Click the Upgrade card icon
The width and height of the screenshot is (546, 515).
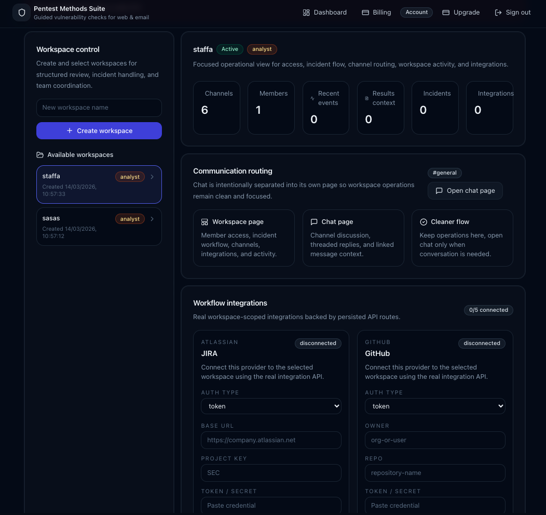point(446,12)
